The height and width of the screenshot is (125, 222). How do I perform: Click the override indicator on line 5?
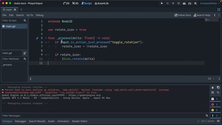pyautogui.click(x=37, y=38)
